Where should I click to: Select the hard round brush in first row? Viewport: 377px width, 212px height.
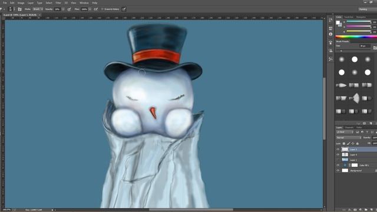point(355,59)
